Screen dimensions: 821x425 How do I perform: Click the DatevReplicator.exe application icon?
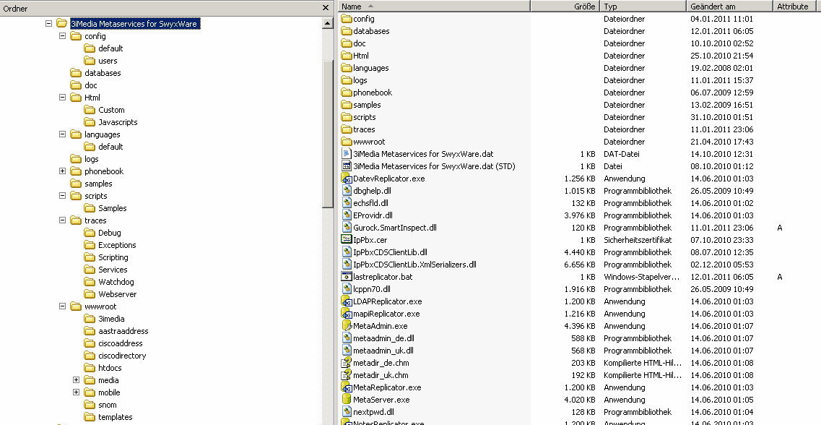(346, 179)
